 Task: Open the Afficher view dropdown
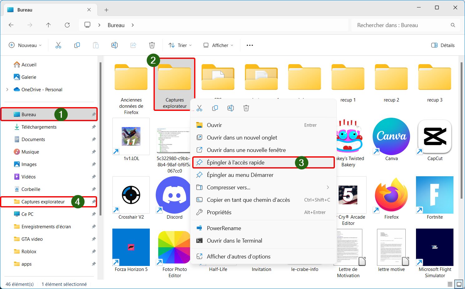218,45
